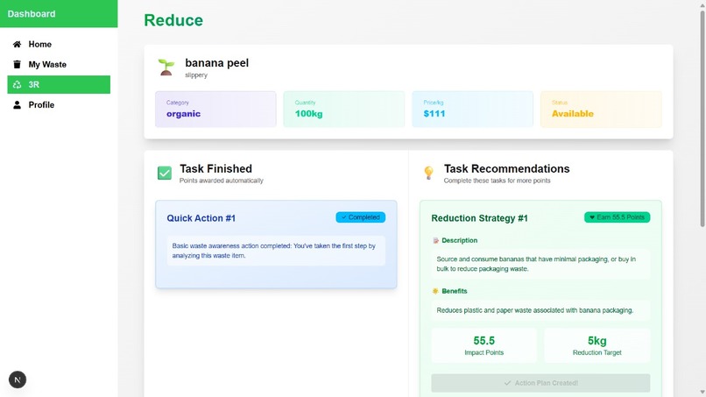This screenshot has height=397, width=706.
Task: Select the 3R menu item
Action: tap(59, 84)
